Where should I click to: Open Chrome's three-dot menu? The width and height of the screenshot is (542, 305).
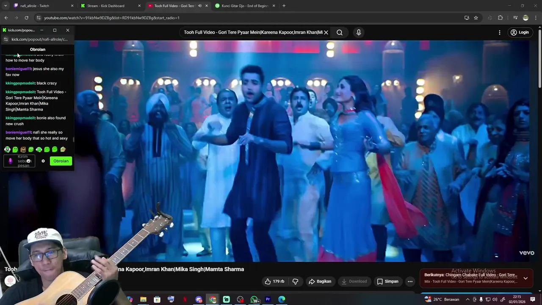pos(536,18)
